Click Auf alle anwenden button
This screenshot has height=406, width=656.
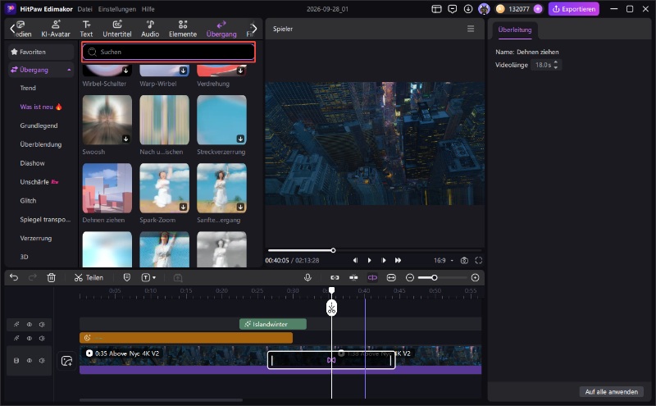coord(611,392)
